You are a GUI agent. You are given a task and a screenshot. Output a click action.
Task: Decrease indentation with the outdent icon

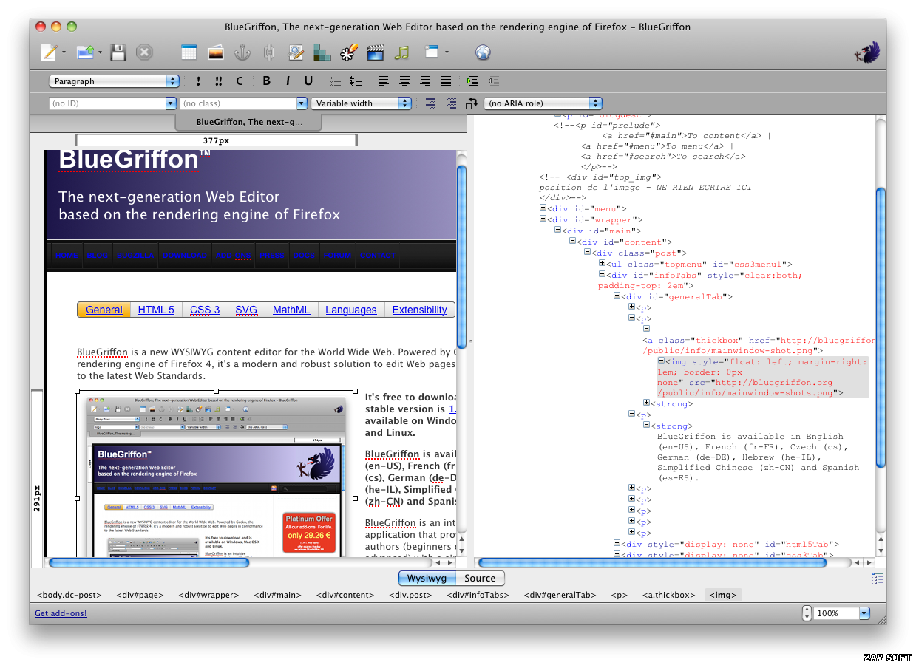[x=494, y=81]
